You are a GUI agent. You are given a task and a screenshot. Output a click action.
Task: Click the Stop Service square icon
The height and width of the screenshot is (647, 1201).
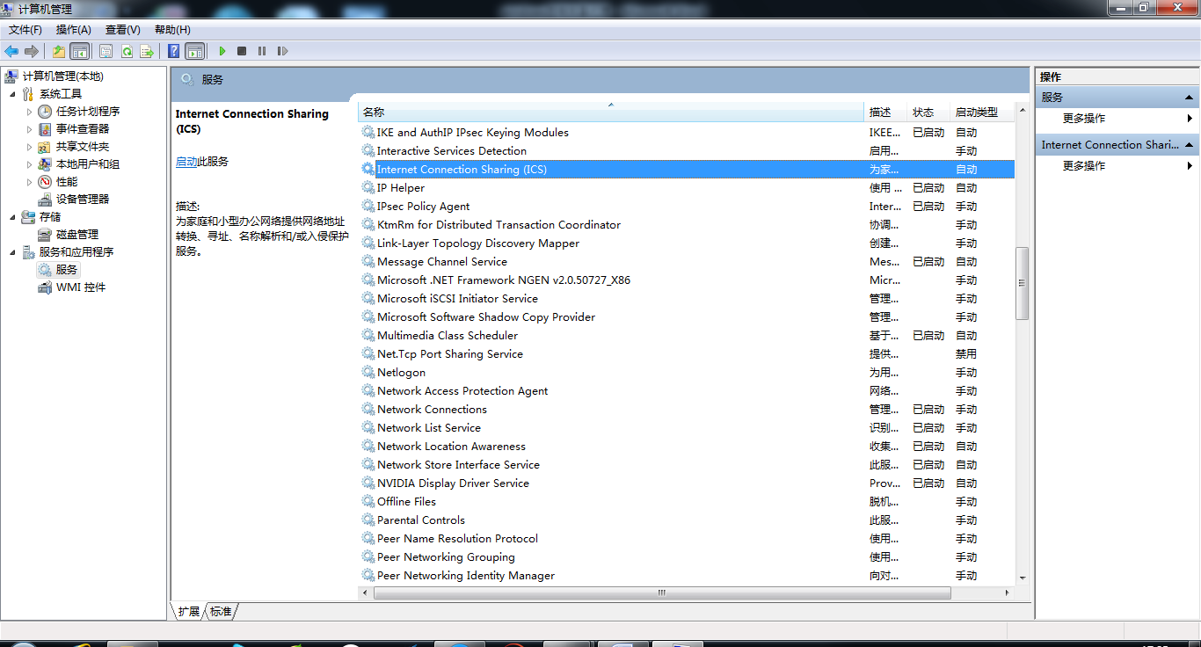pos(242,51)
